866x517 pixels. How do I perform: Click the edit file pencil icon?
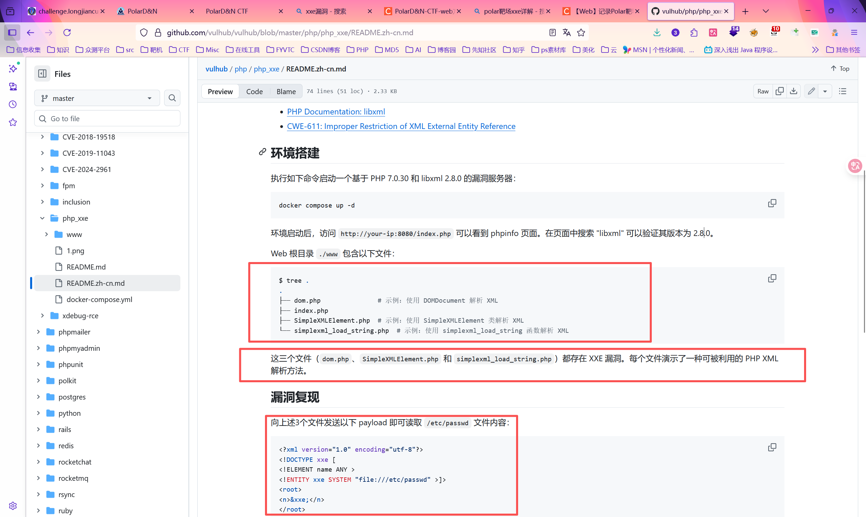811,91
